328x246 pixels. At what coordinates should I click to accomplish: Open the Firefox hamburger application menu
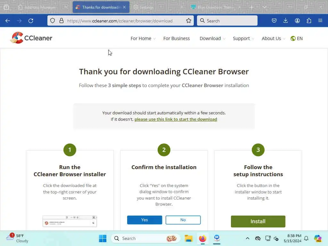(x=320, y=21)
